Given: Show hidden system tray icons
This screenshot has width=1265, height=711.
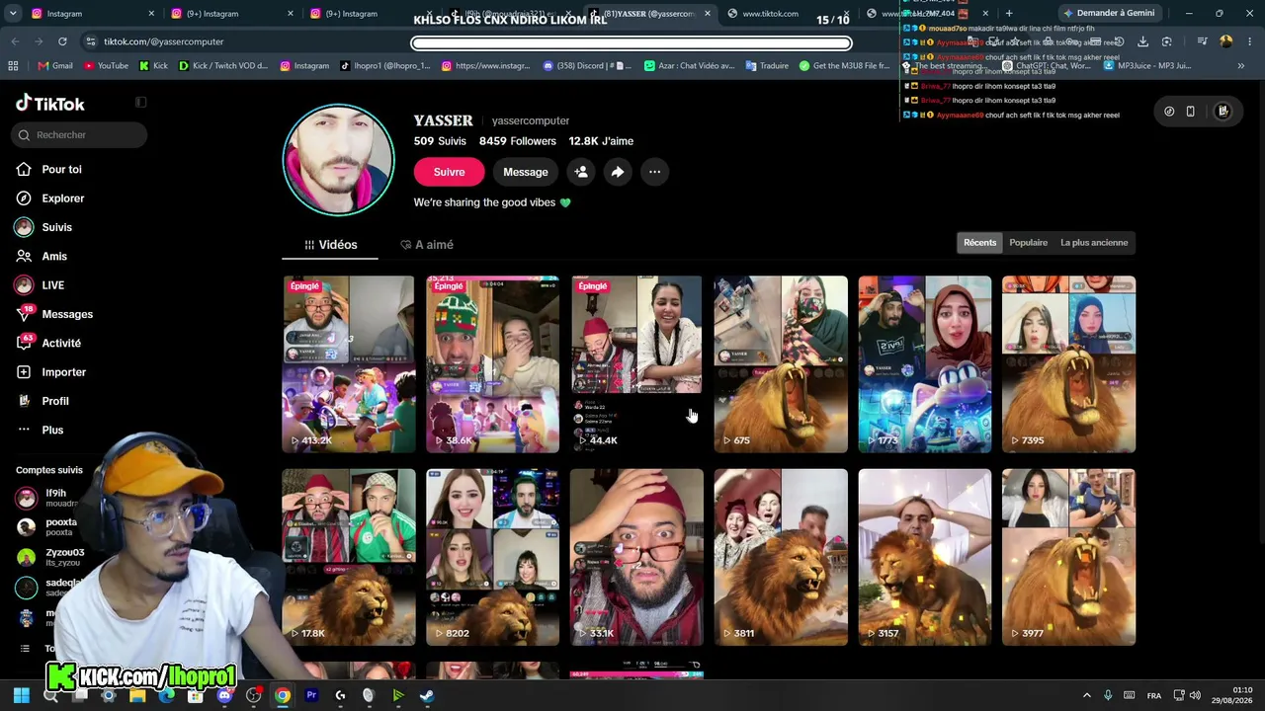Looking at the screenshot, I should 1087,695.
